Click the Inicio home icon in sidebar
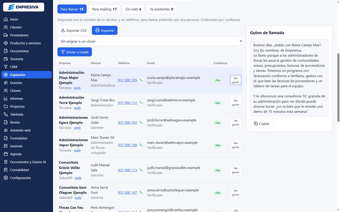This screenshot has height=212, width=340. (x=6, y=20)
